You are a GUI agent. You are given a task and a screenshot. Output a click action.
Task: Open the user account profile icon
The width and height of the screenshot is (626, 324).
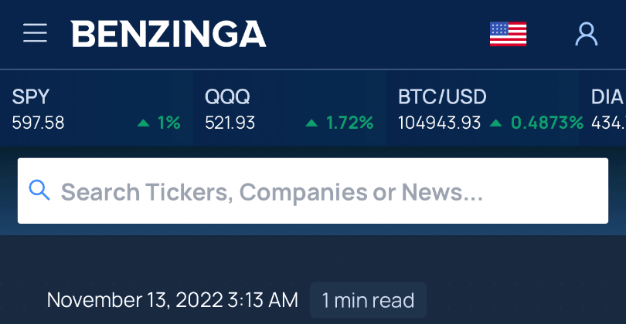click(x=587, y=33)
